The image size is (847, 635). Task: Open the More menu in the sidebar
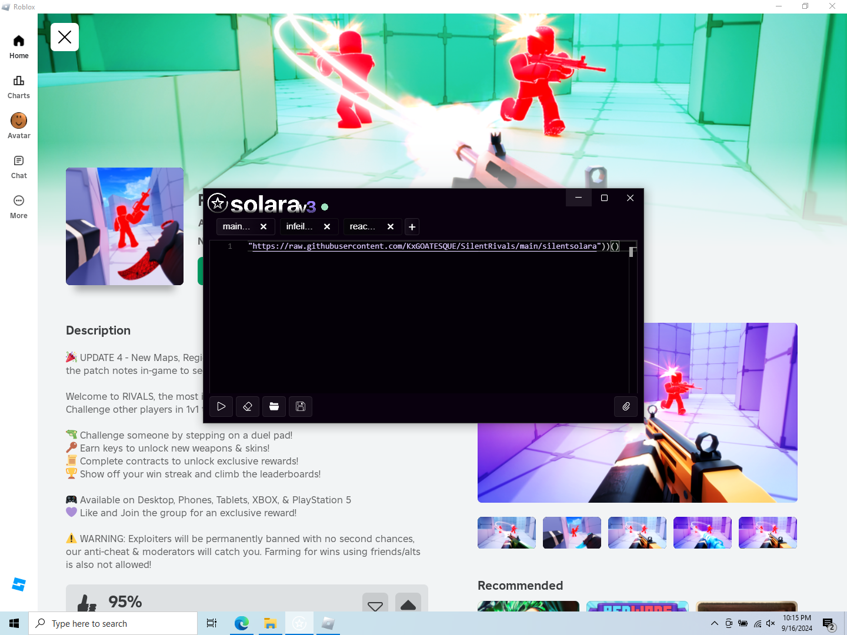(19, 207)
